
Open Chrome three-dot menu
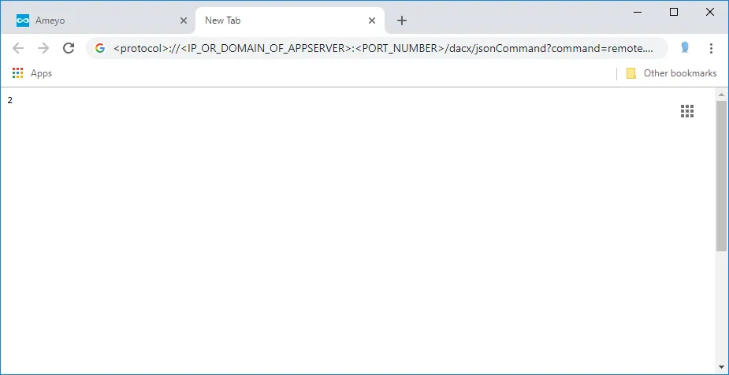pyautogui.click(x=711, y=48)
